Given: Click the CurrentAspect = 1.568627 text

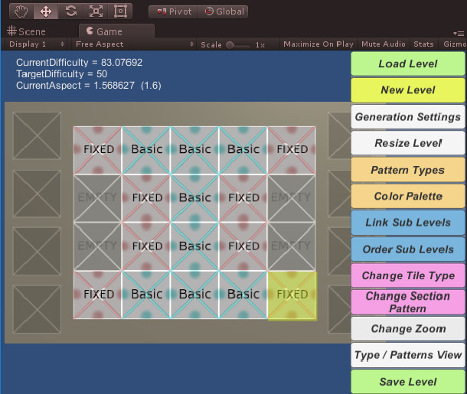Looking at the screenshot, I should pyautogui.click(x=75, y=86).
